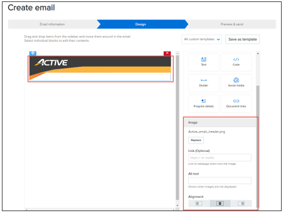Screen dimensions: 284x213
Task: Go to the Preview & send step
Action: tap(232, 24)
